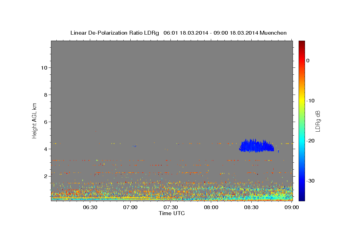This screenshot has height=241, width=362.
Task: Click the 06:30 time tick label
Action: [90, 208]
